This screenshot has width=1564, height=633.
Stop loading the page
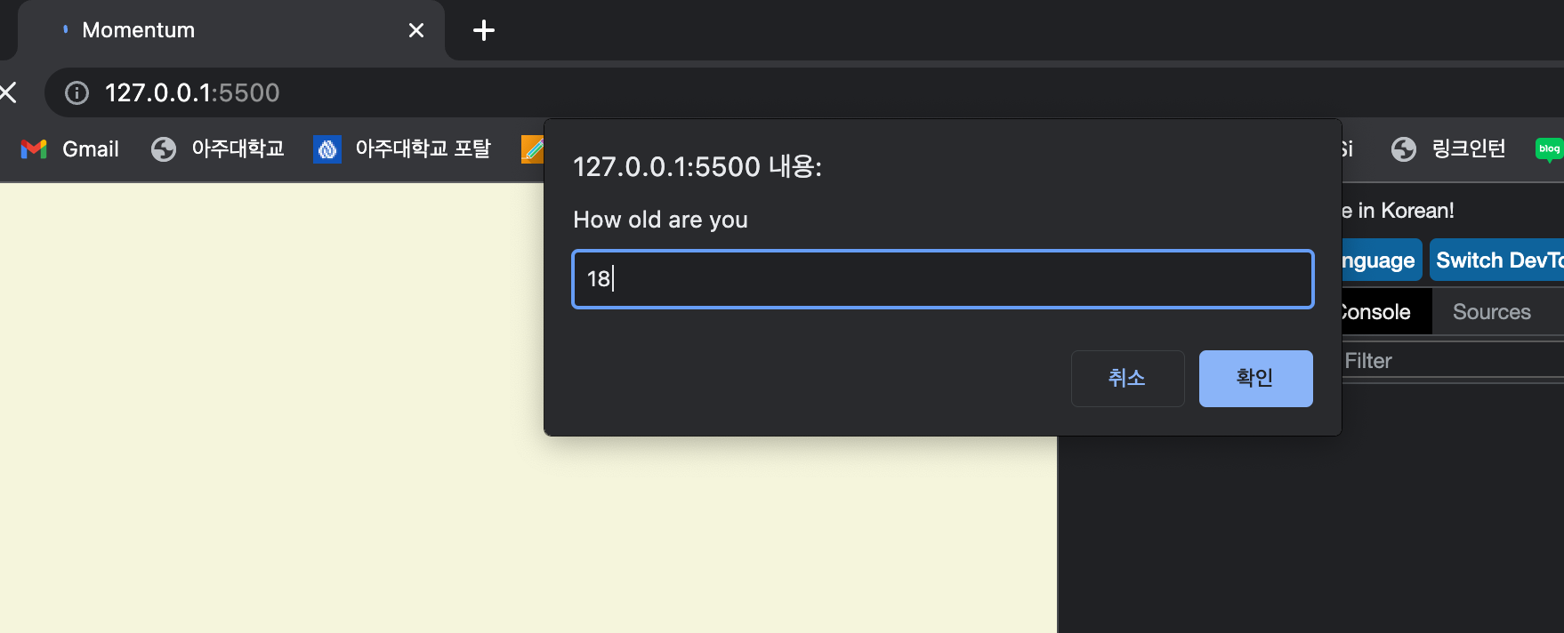pos(8,92)
